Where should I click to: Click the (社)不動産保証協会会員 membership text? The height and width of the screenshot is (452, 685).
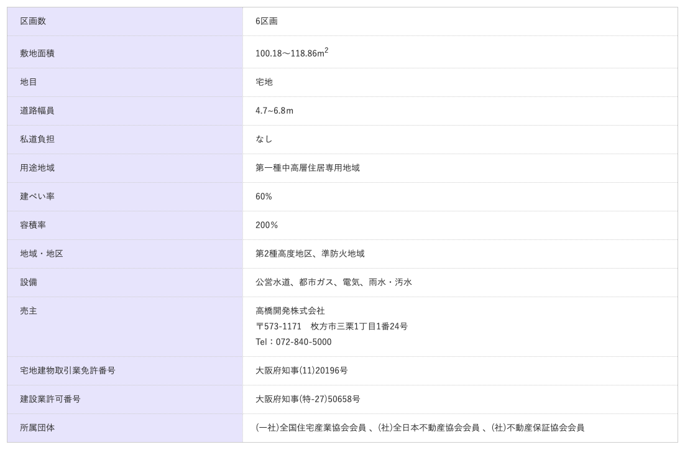(538, 428)
